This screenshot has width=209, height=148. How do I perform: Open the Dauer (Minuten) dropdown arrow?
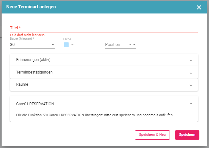(x=53, y=45)
